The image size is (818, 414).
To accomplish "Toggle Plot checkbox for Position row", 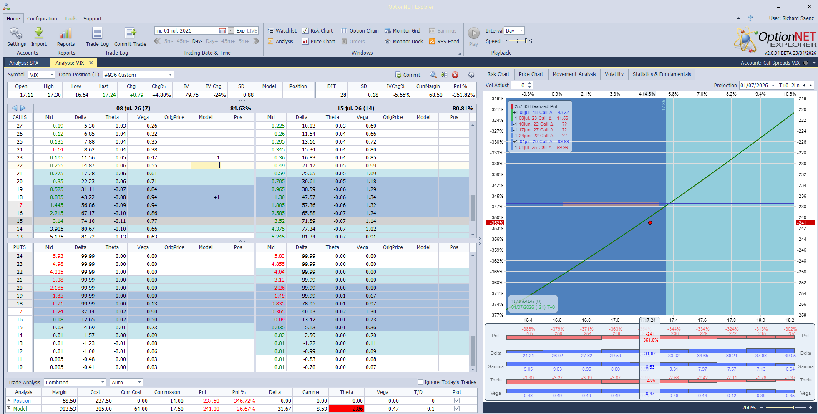I will [457, 401].
